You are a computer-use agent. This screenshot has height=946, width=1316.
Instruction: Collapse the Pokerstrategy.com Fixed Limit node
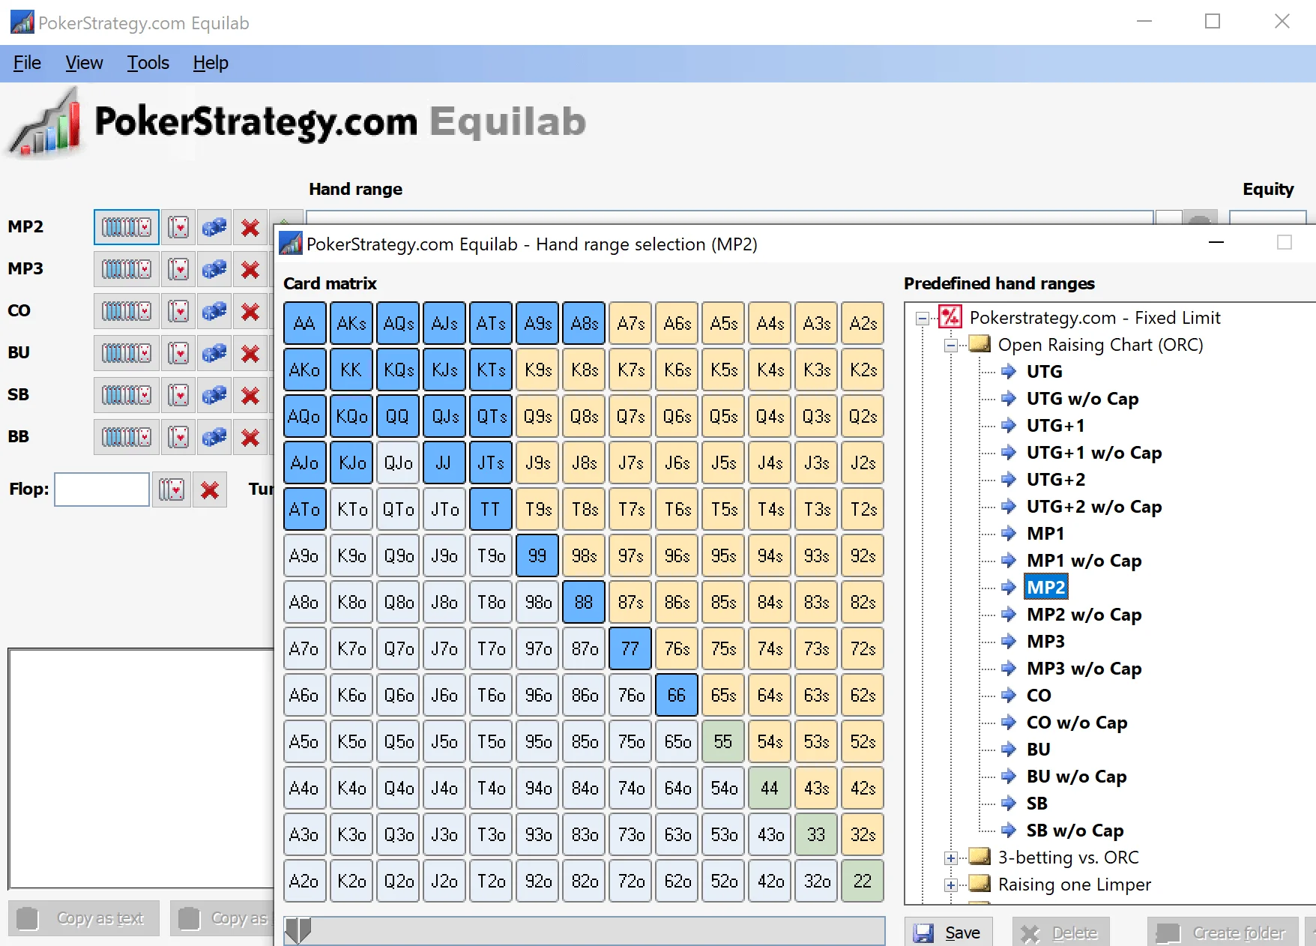pos(922,317)
